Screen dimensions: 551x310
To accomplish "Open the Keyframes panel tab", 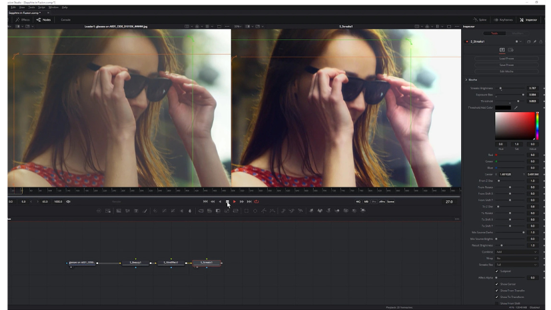I will point(503,20).
